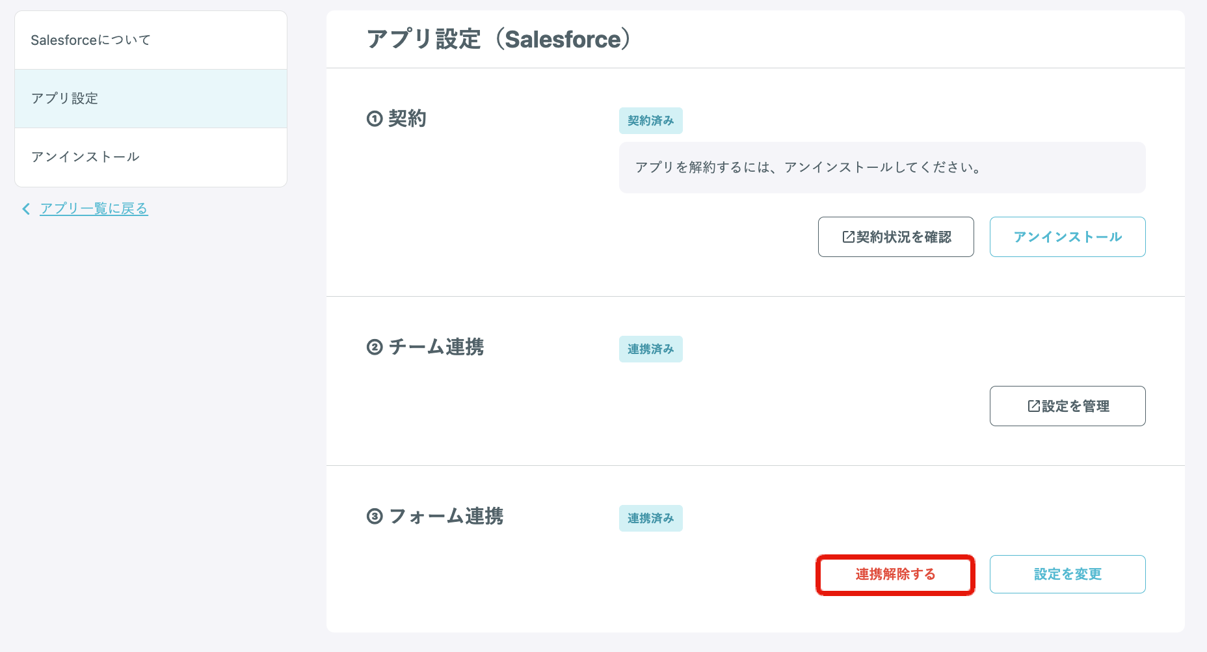The image size is (1207, 652).
Task: Click the アンインストール button in 契約 section
Action: click(1067, 237)
